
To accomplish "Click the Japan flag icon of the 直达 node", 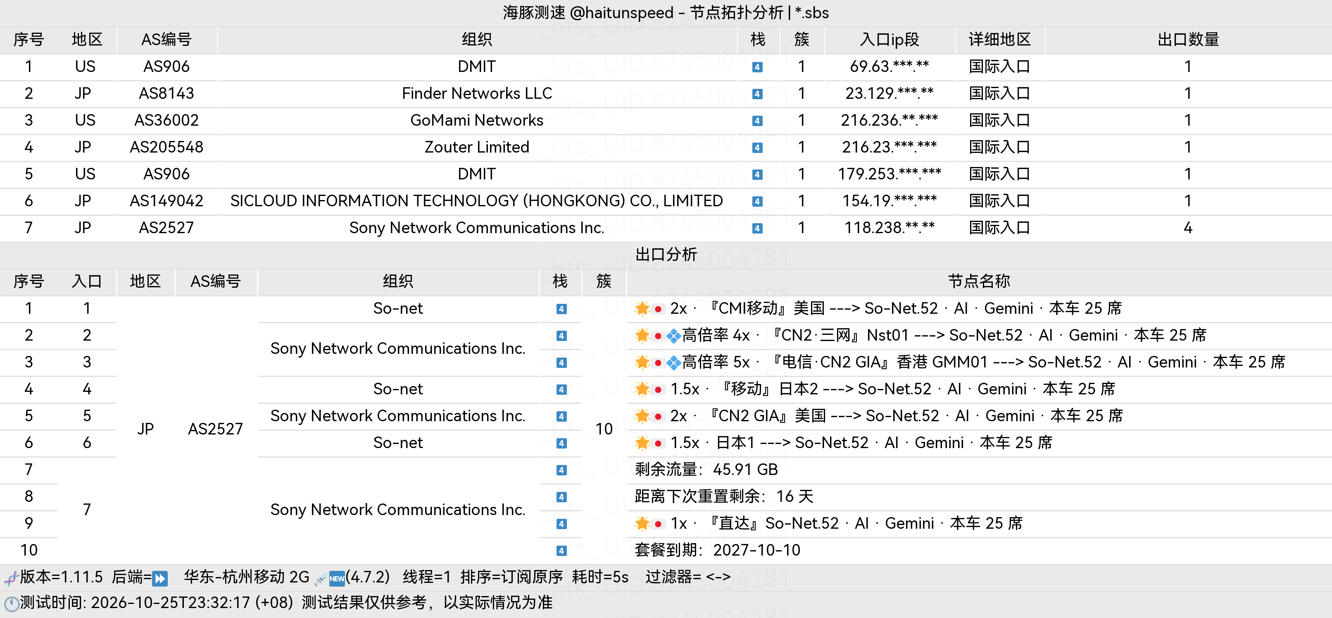I will click(x=658, y=524).
